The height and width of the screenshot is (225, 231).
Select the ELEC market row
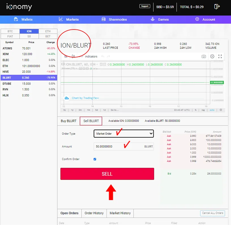(x=29, y=60)
